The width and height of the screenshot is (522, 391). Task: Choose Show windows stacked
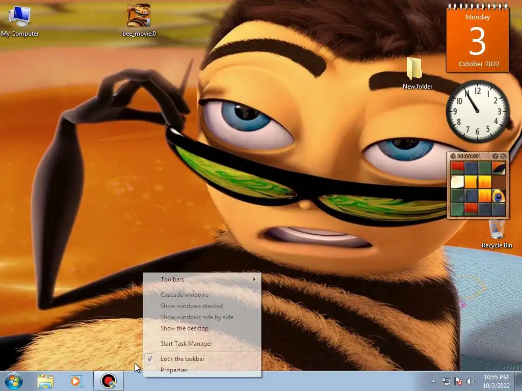pos(202,306)
